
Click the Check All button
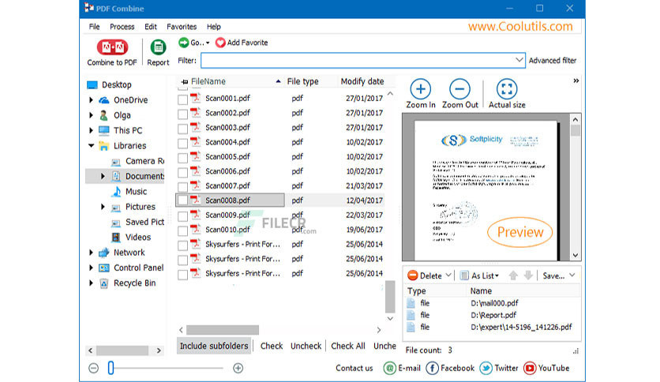pos(348,346)
